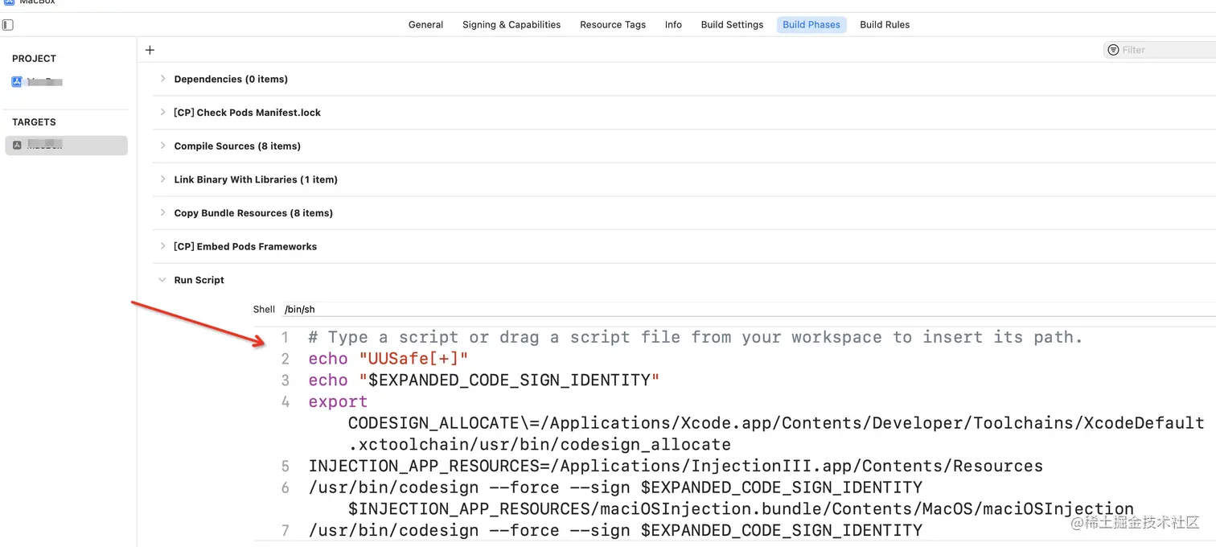Expand Copy Bundle Resources (8 items)
The image size is (1216, 547).
(162, 213)
